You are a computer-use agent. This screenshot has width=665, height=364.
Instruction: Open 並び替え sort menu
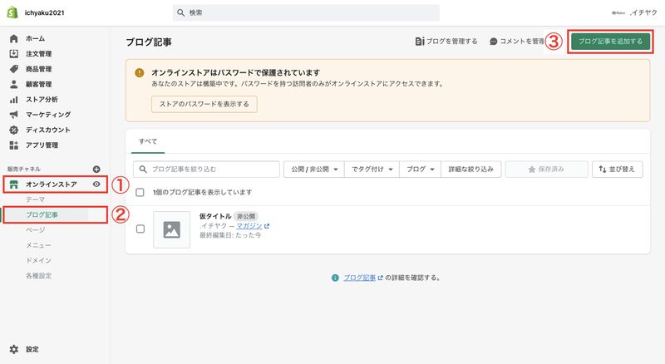click(x=617, y=170)
